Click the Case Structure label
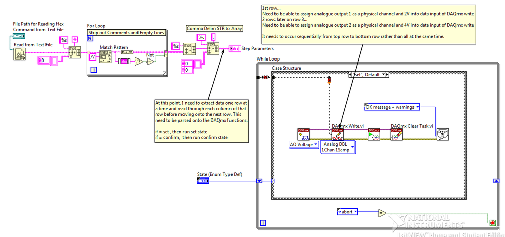Screen dimensions: 505x237 (x=286, y=68)
